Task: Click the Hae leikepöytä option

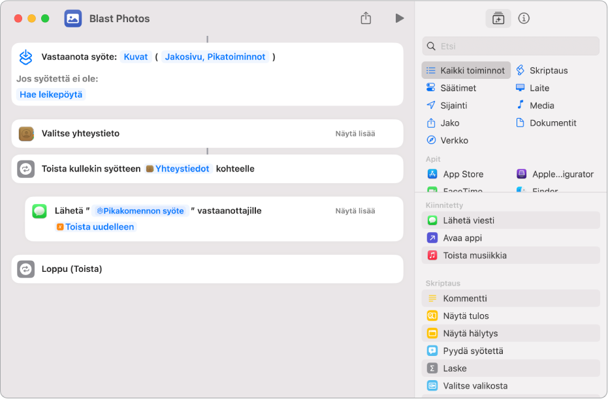Action: pyautogui.click(x=51, y=95)
